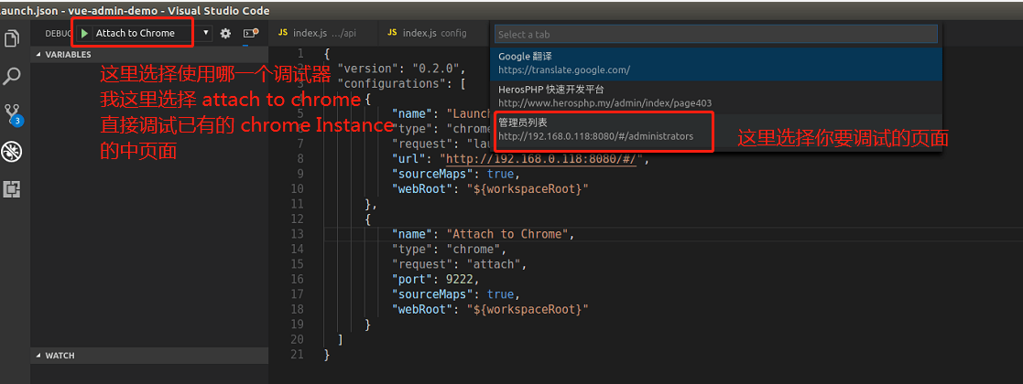
Task: Click the "type": "chrome" on line 14
Action: coord(449,250)
